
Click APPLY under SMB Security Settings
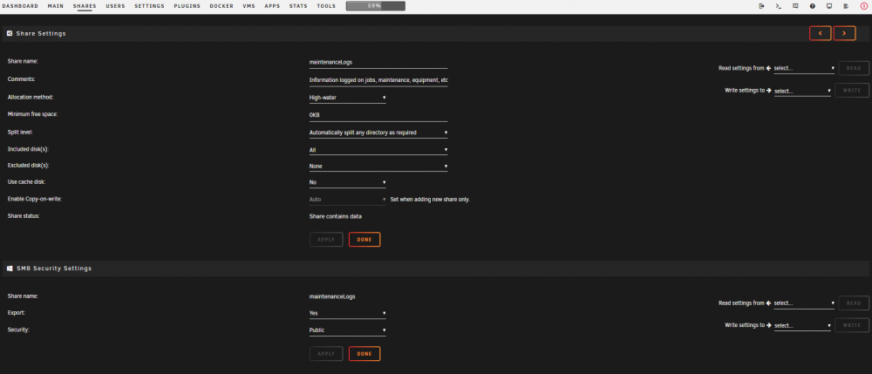pyautogui.click(x=326, y=354)
